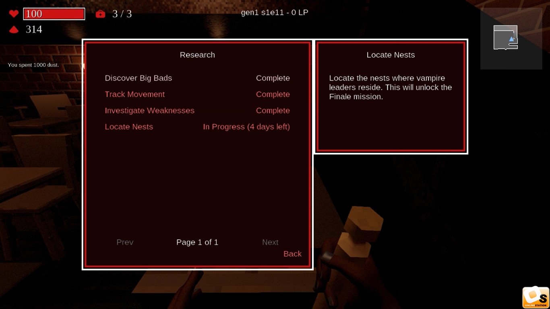The image size is (550, 309).
Task: Click the blue player arrow on minimap
Action: (511, 39)
